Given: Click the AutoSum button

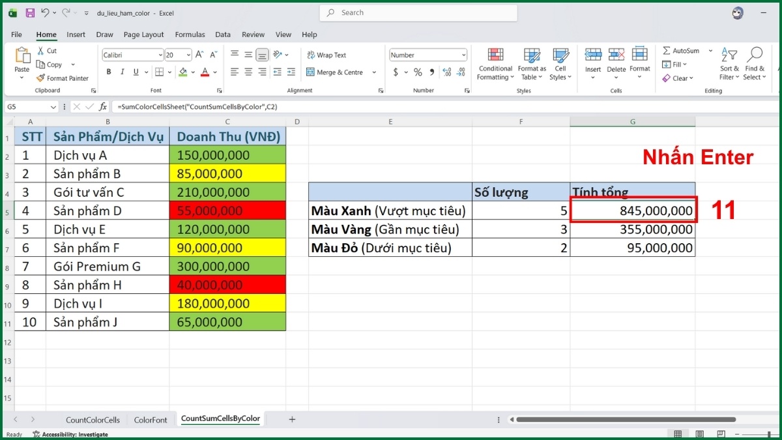Looking at the screenshot, I should tap(680, 51).
